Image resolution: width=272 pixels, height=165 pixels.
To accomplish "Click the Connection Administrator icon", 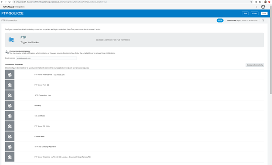I will click(7, 52).
